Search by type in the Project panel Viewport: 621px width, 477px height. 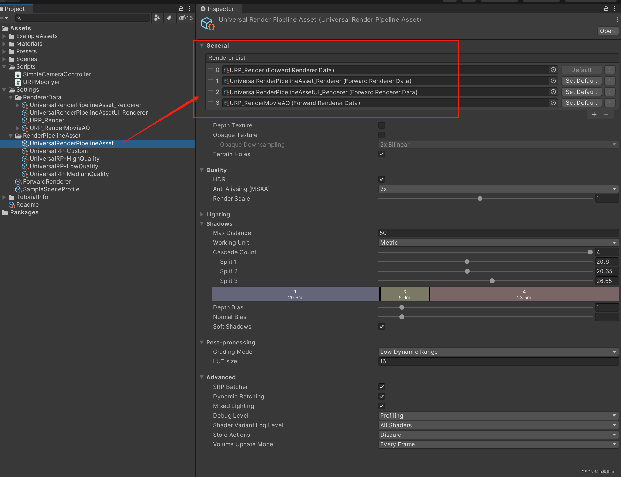point(157,18)
